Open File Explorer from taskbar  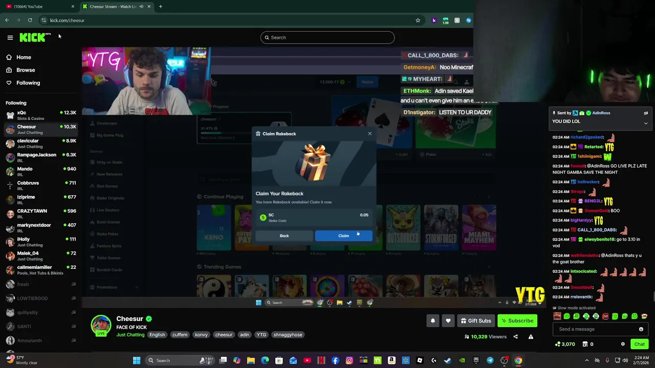pyautogui.click(x=251, y=360)
